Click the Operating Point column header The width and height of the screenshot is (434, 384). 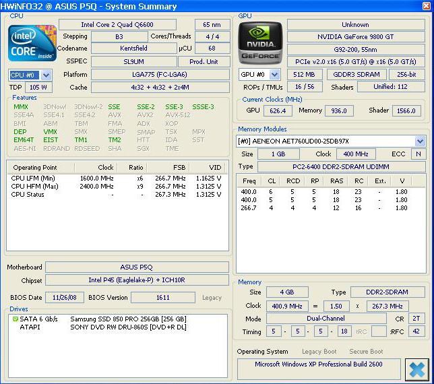(40, 167)
